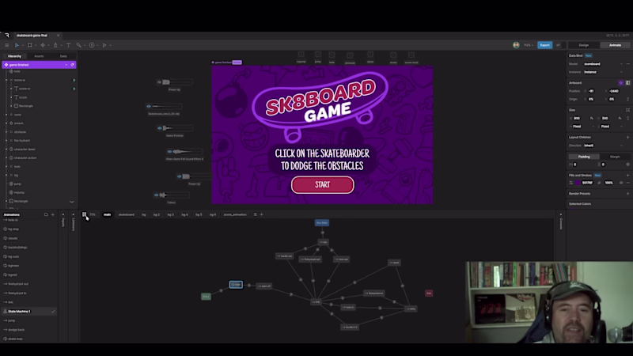Screen dimensions: 633x356
Task: Select the dodge back animation
Action: click(x=16, y=330)
